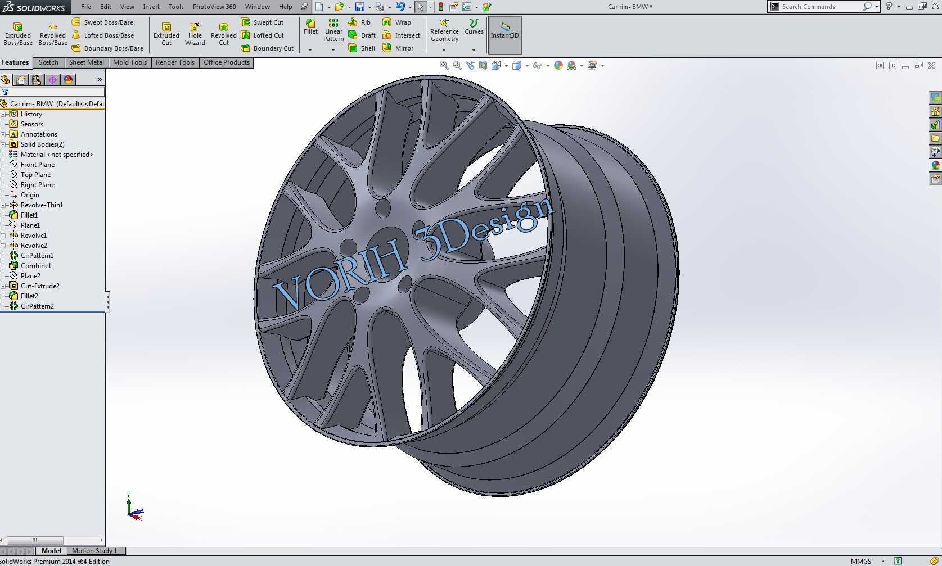Select the Revolved Boss/Base tool
This screenshot has width=942, height=566.
53,34
